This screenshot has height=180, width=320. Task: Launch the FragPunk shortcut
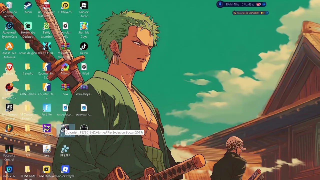pos(46,130)
